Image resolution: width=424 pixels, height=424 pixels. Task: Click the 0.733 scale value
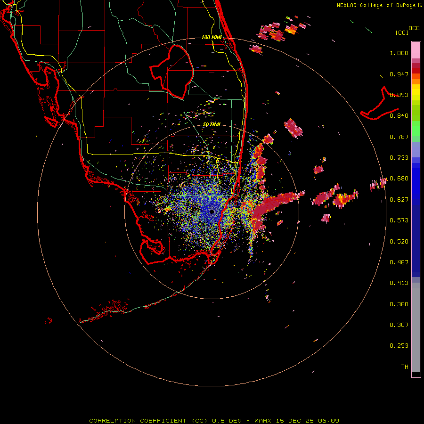399,158
